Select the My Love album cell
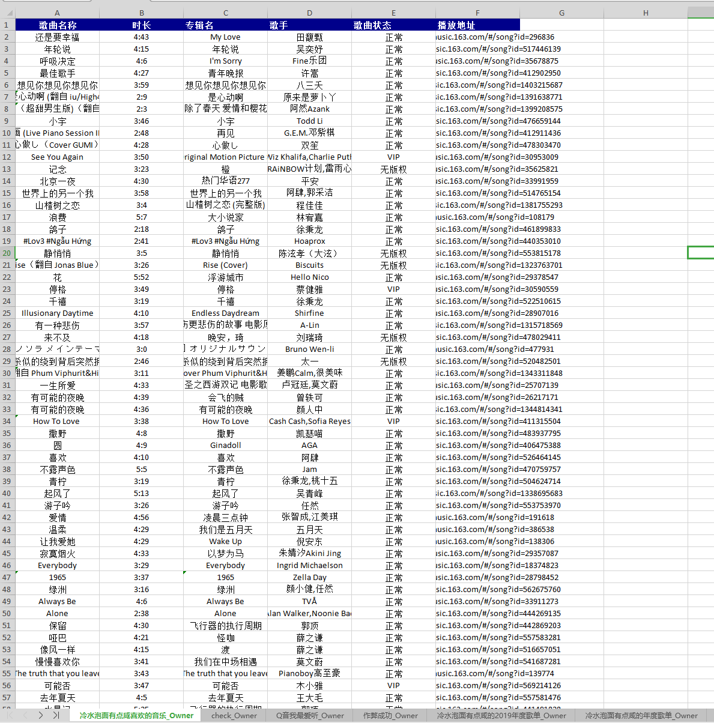 [226, 37]
